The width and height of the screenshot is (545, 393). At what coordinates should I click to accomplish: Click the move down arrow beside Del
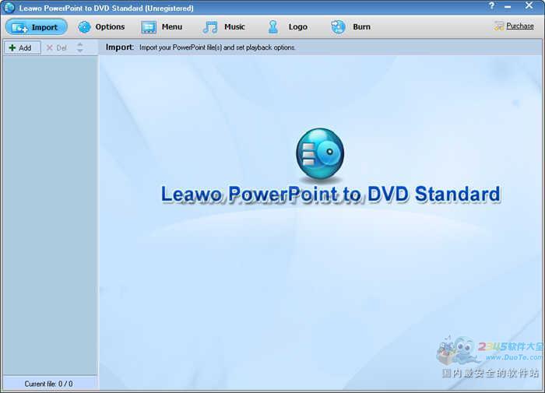pyautogui.click(x=79, y=51)
